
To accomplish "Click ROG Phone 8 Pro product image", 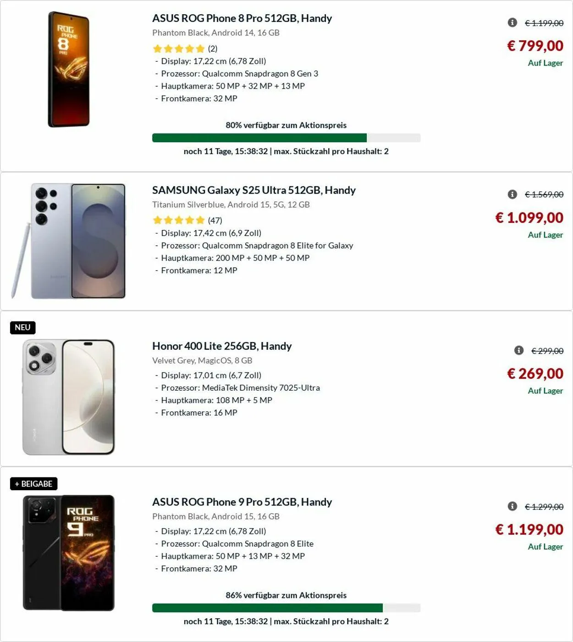I will click(x=69, y=69).
